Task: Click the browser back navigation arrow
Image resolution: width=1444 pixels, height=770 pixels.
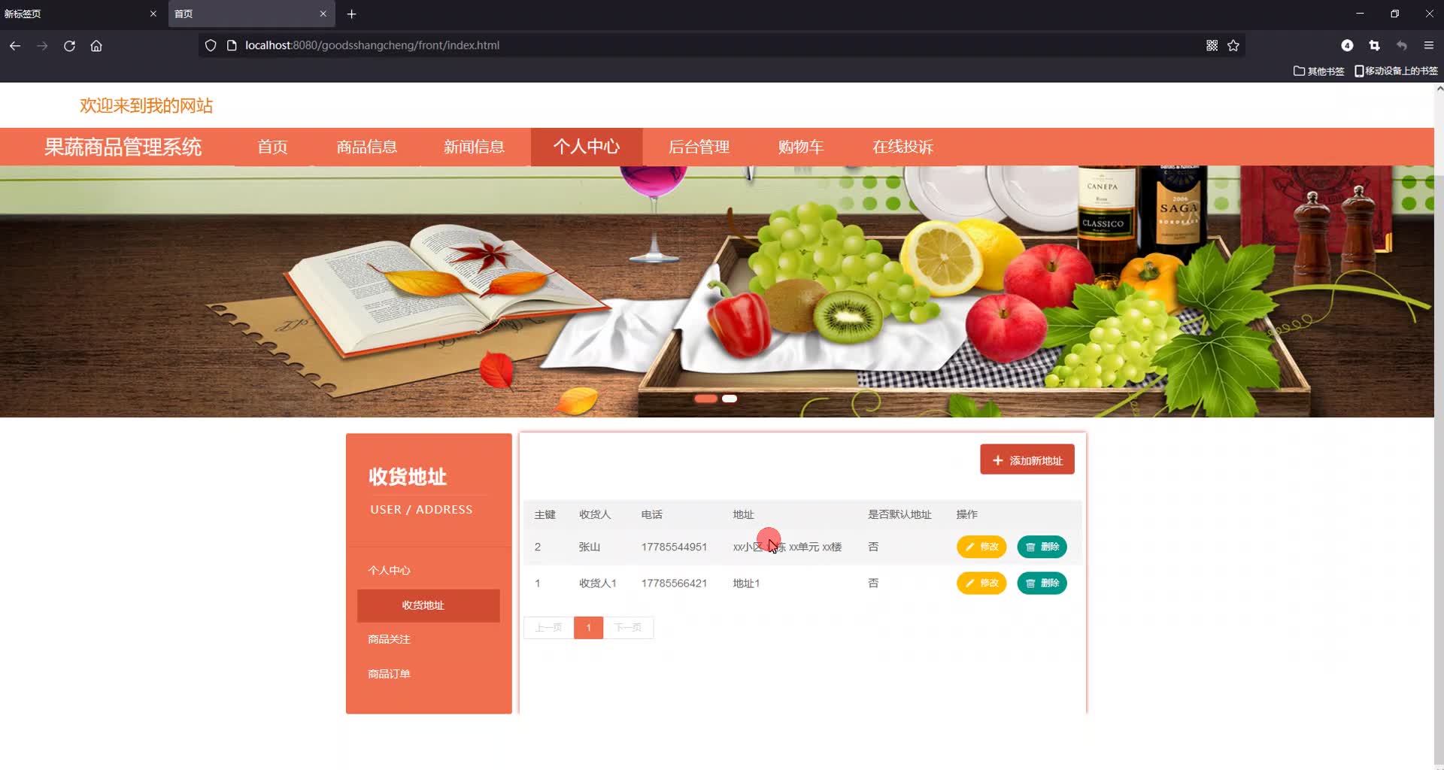Action: click(x=15, y=46)
